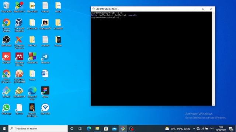The height and width of the screenshot is (132, 236).
Task: Select the VLC media file icon
Action: [32, 110]
